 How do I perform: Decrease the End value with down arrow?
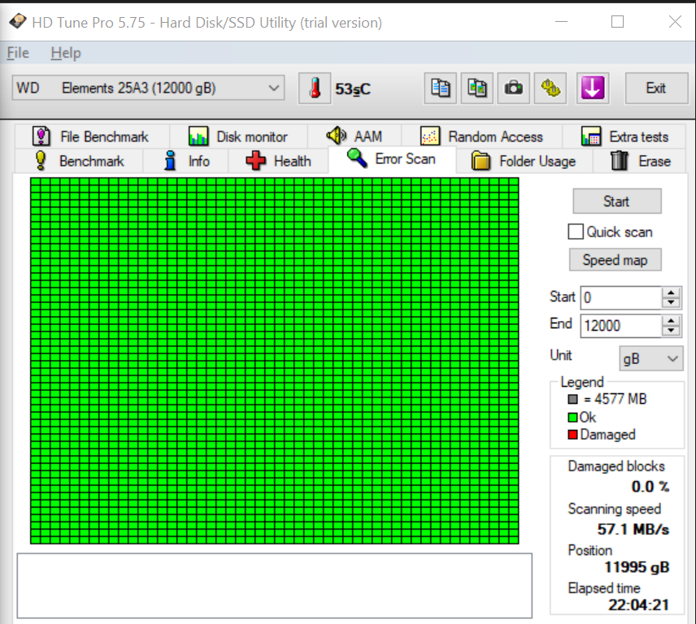(671, 331)
